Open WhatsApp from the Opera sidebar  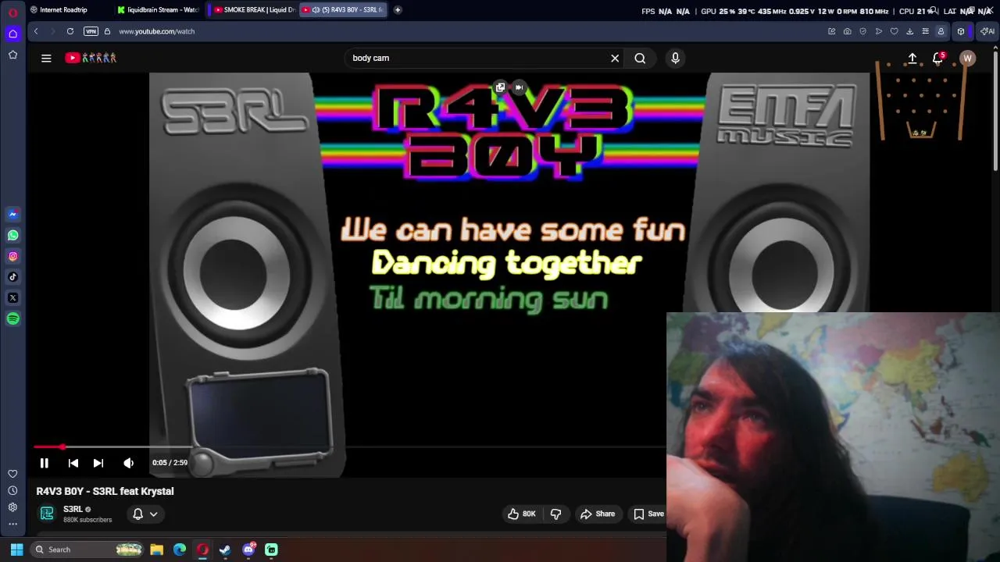(x=12, y=235)
